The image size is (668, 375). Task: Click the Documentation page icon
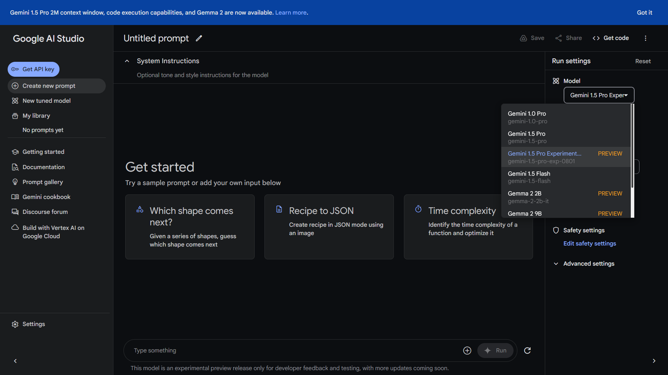15,167
